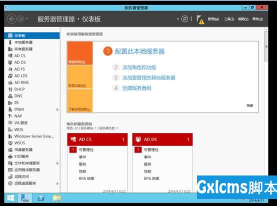Open File Explorer from the taskbar
Image resolution: width=277 pixels, height=206 pixels.
click(x=56, y=198)
